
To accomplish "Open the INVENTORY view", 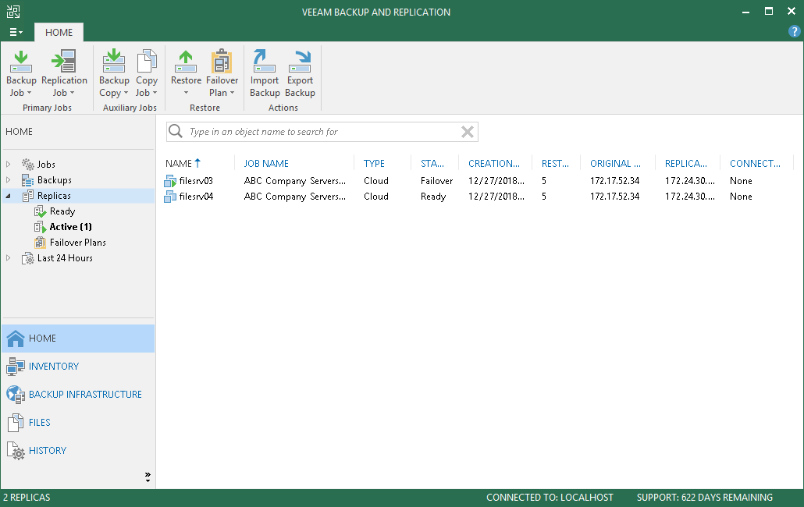I will [x=78, y=366].
